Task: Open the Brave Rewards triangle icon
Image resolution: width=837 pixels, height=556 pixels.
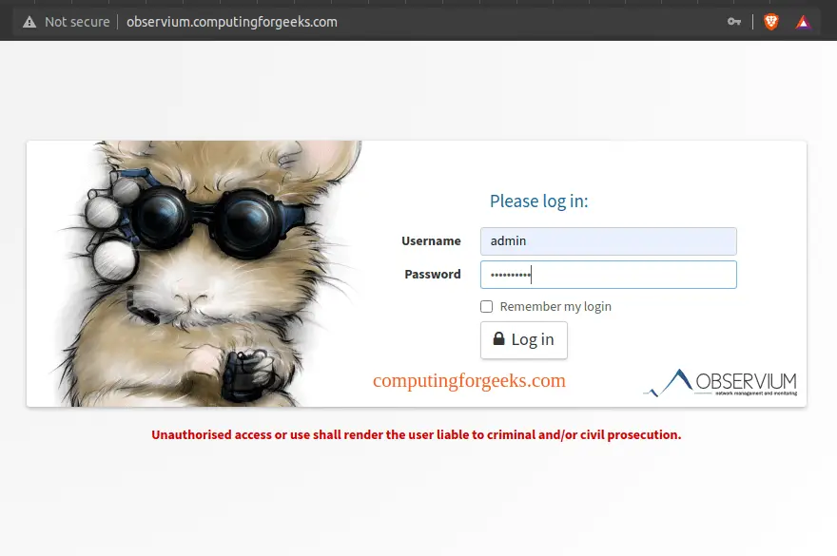Action: coord(803,22)
